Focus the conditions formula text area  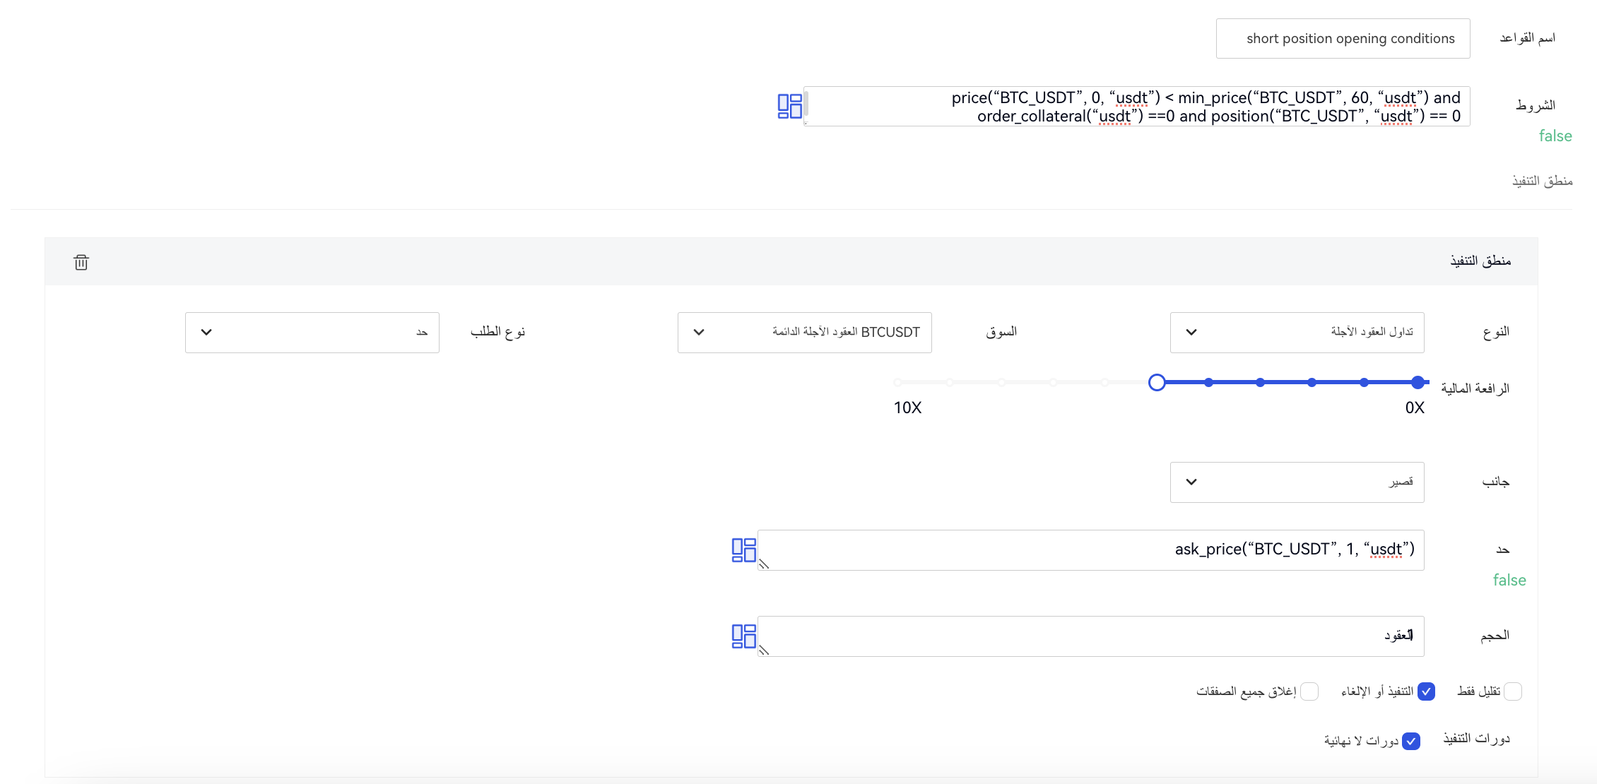click(x=1136, y=107)
